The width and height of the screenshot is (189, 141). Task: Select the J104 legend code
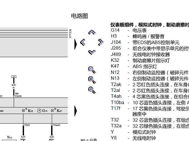tap(116, 42)
